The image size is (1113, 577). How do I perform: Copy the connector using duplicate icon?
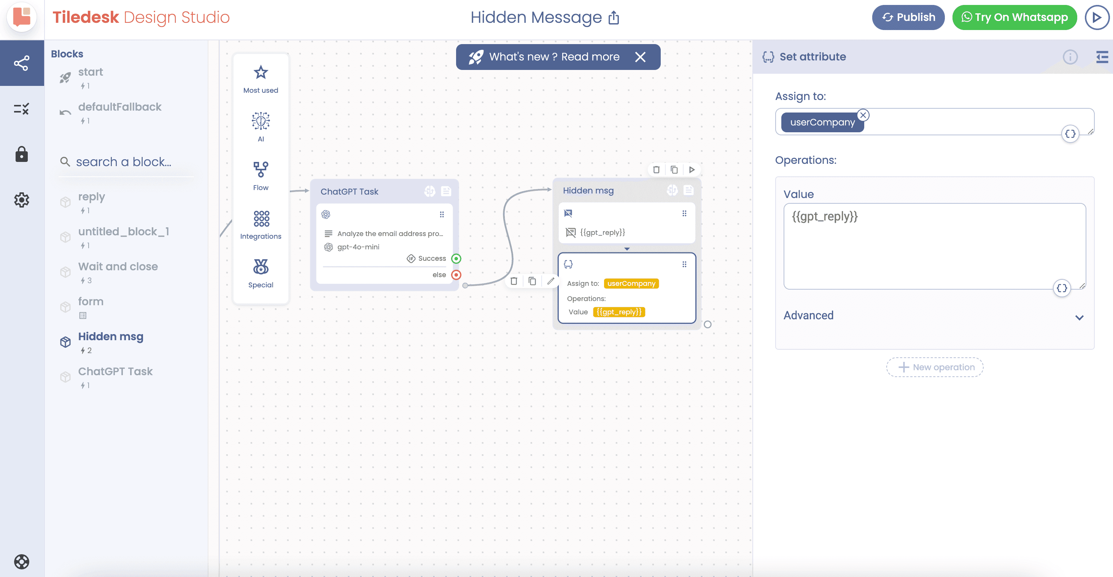pos(532,281)
